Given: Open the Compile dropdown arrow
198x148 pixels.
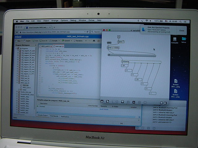Looking at the screenshot, I should pos(59,41).
